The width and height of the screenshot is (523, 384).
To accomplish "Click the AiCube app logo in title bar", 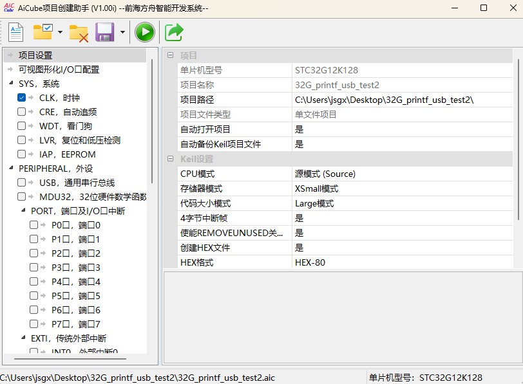I will coord(8,7).
